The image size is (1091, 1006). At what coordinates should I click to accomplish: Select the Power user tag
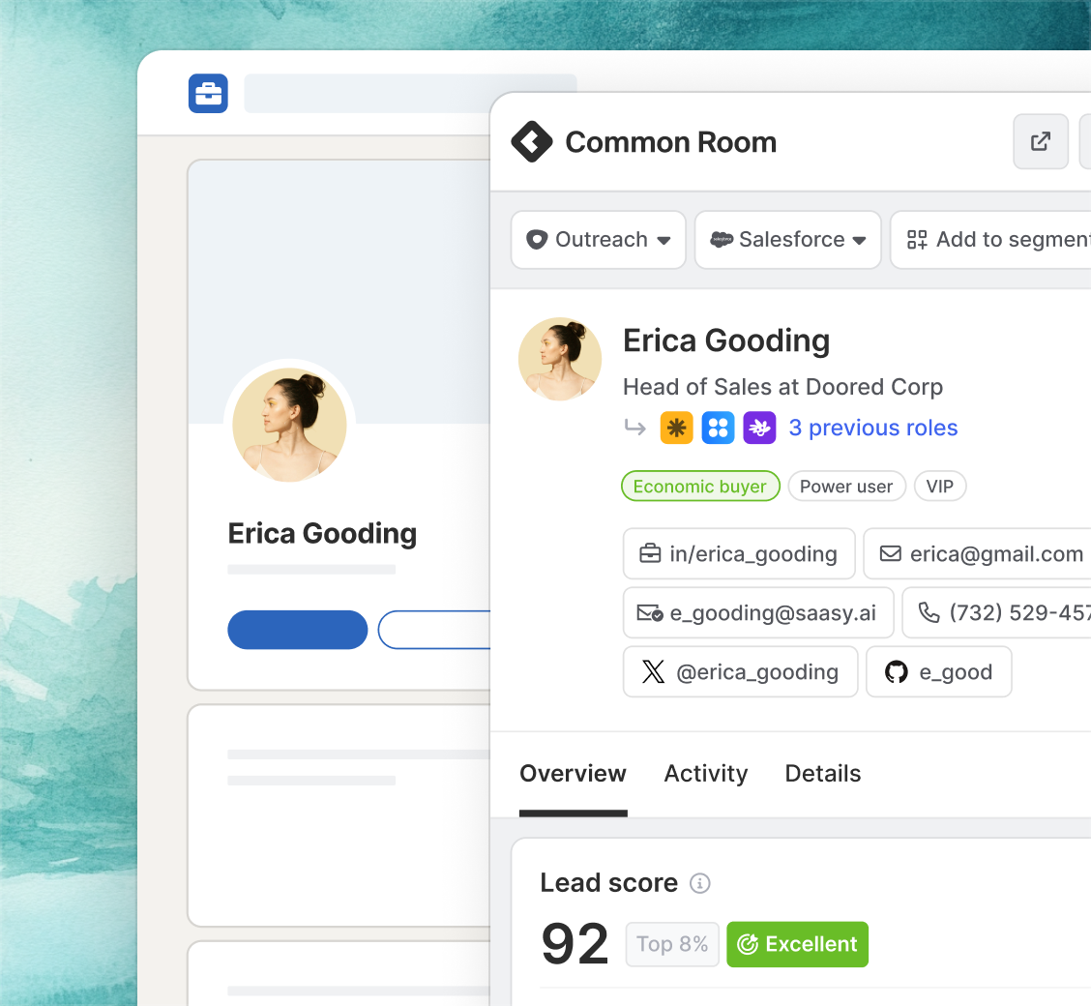(x=846, y=487)
